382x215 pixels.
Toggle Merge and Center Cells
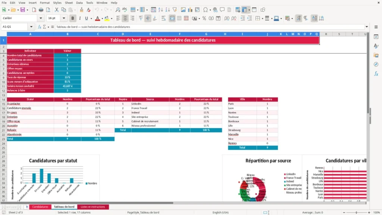[172, 18]
